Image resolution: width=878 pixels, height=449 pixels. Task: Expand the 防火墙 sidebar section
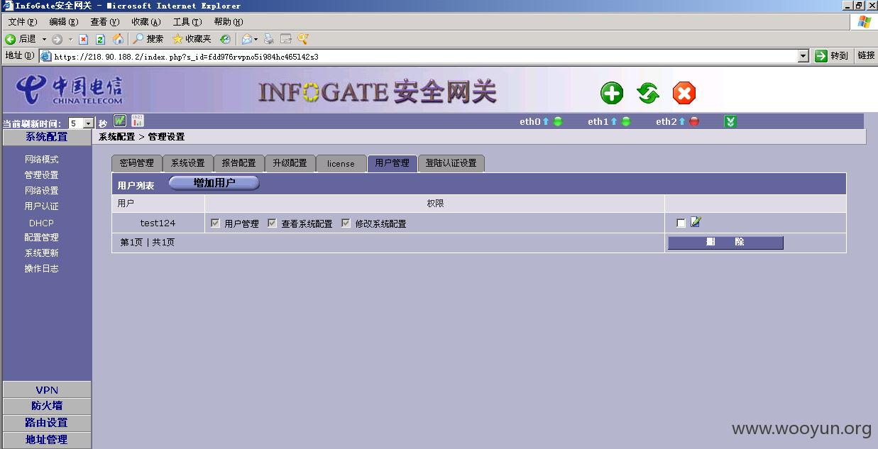[x=47, y=406]
